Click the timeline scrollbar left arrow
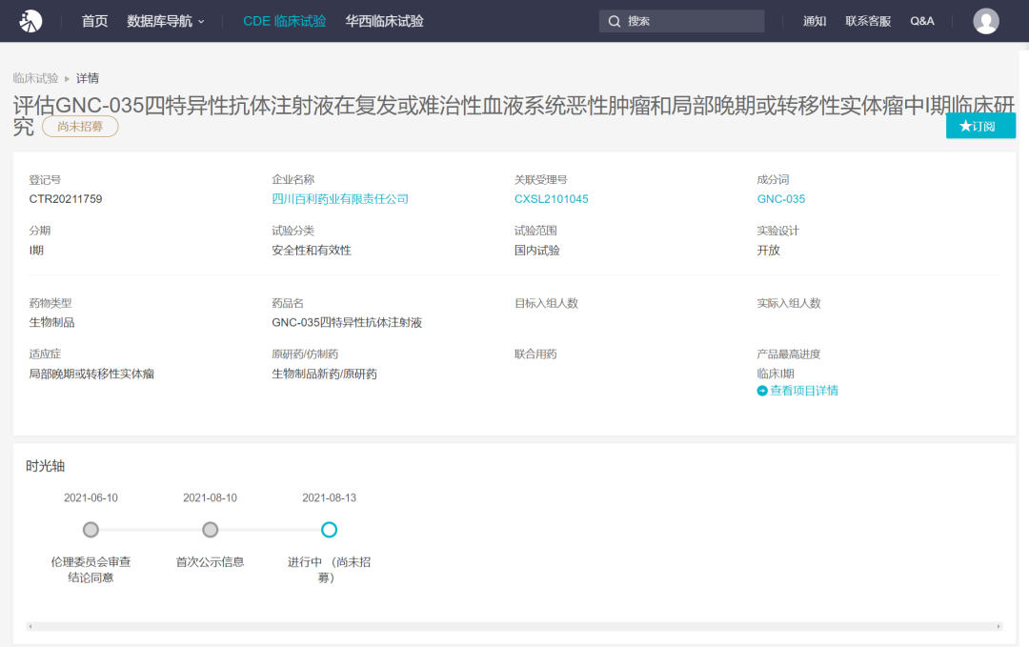Viewport: 1029px width, 647px height. 30,626
